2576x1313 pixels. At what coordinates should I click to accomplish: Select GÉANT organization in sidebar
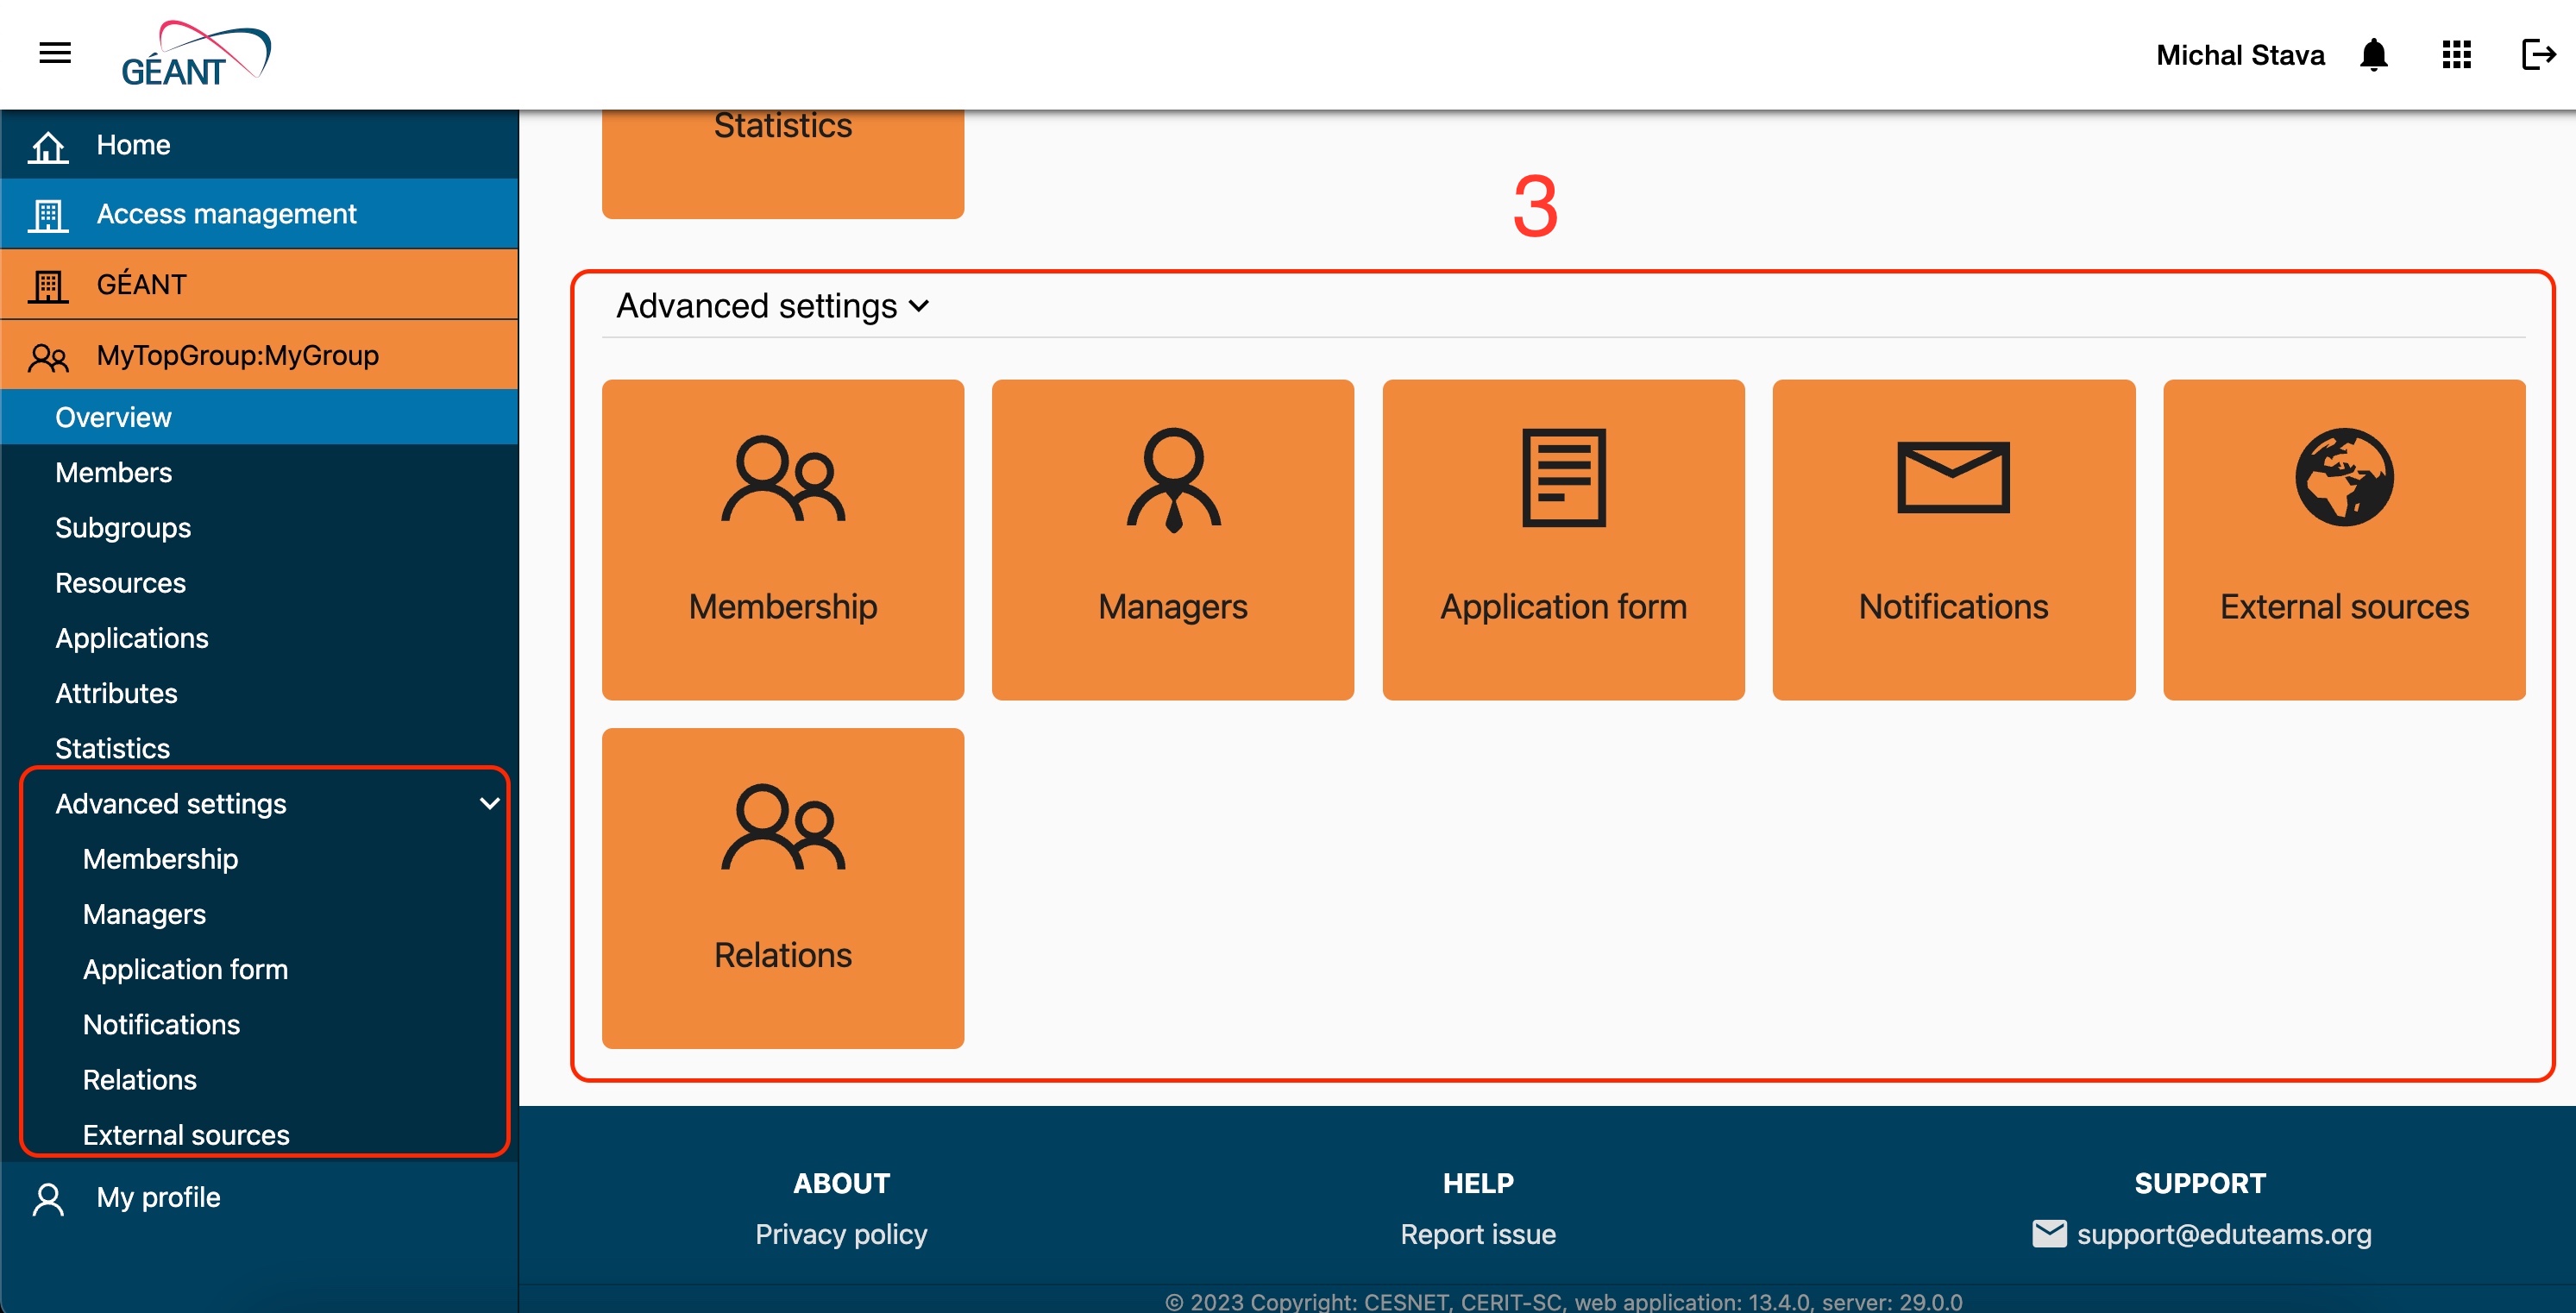point(259,285)
